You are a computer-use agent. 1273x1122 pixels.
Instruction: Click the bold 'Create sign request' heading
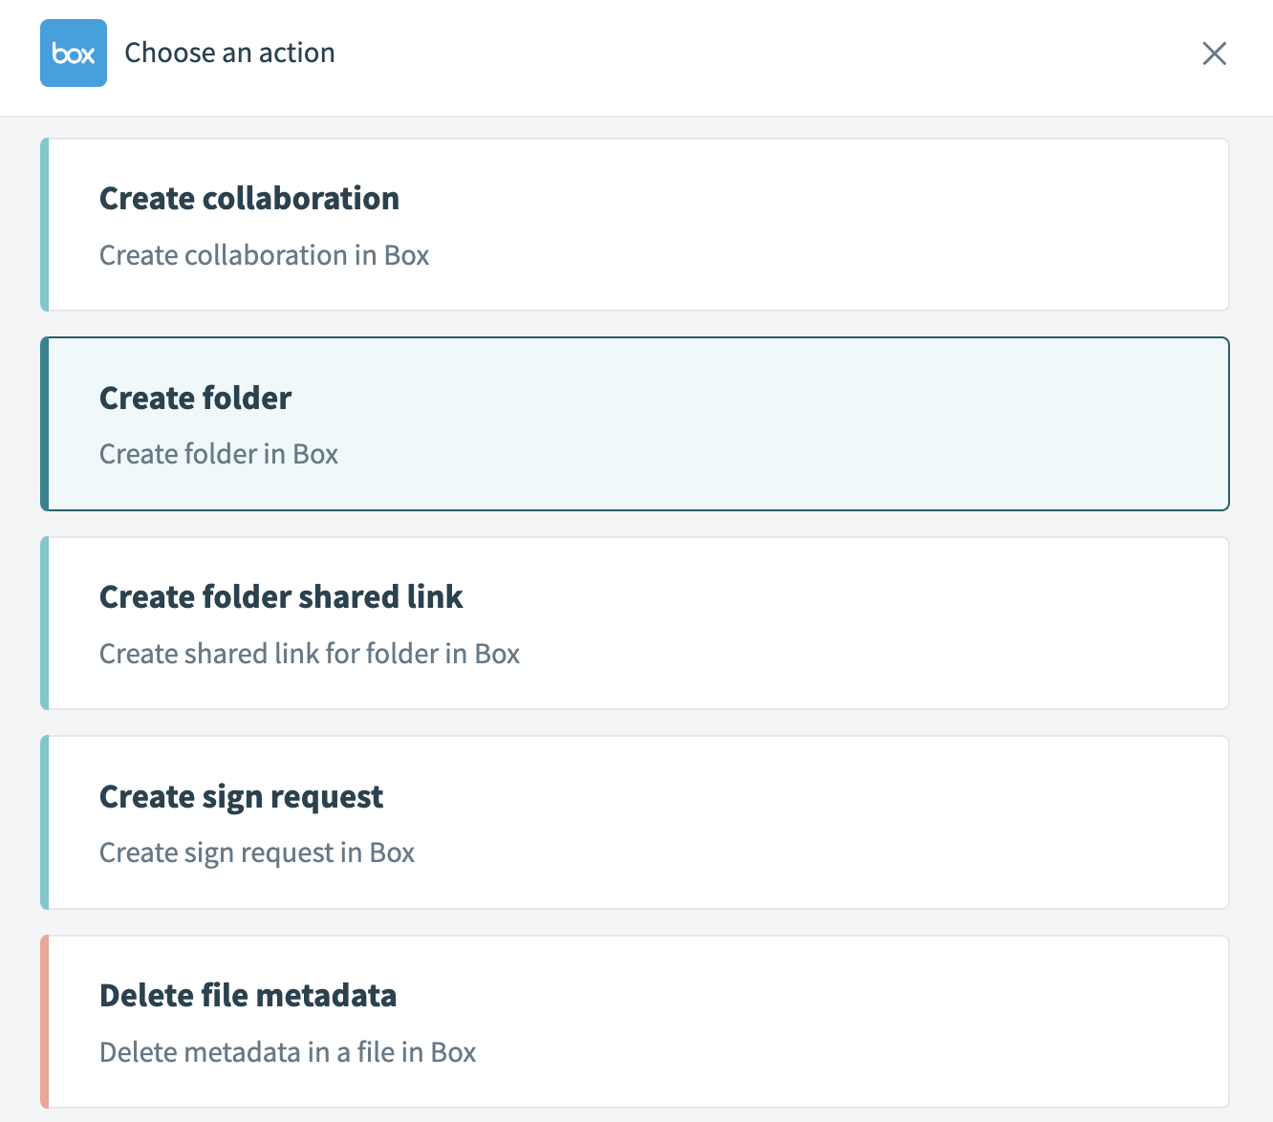[241, 796]
